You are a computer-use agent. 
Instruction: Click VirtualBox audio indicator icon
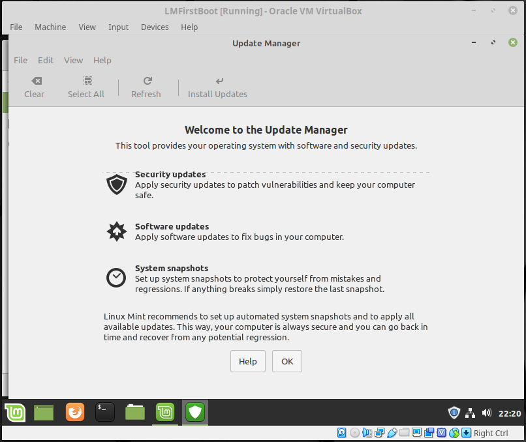coord(367,433)
